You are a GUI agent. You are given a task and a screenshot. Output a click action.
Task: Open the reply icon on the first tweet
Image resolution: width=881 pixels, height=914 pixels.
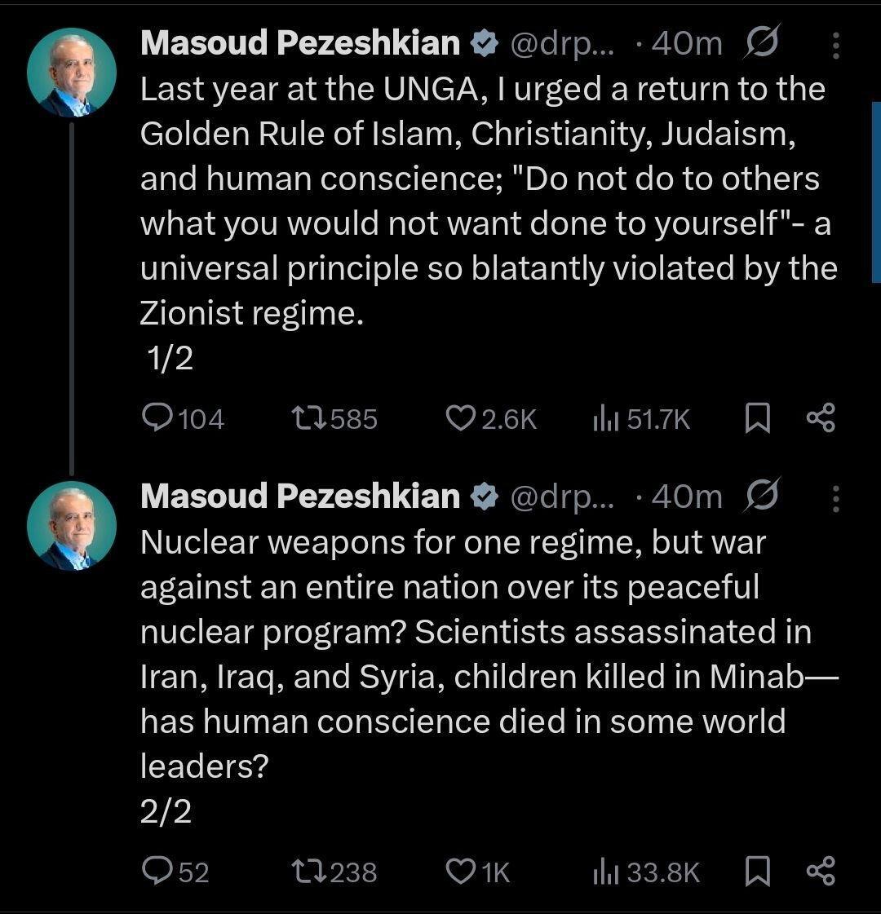(x=158, y=418)
